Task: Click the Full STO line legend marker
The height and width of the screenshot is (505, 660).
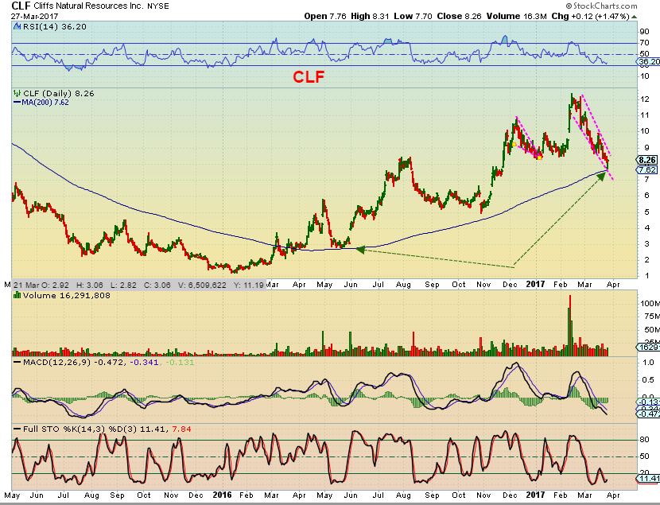Action: point(17,429)
